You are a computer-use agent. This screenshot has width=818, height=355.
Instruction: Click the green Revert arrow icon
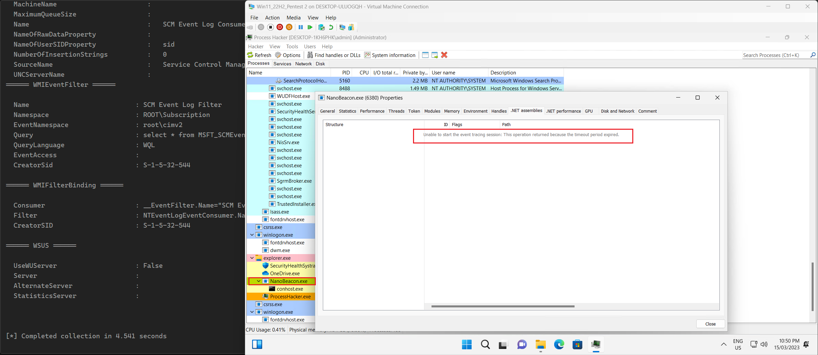click(x=331, y=27)
